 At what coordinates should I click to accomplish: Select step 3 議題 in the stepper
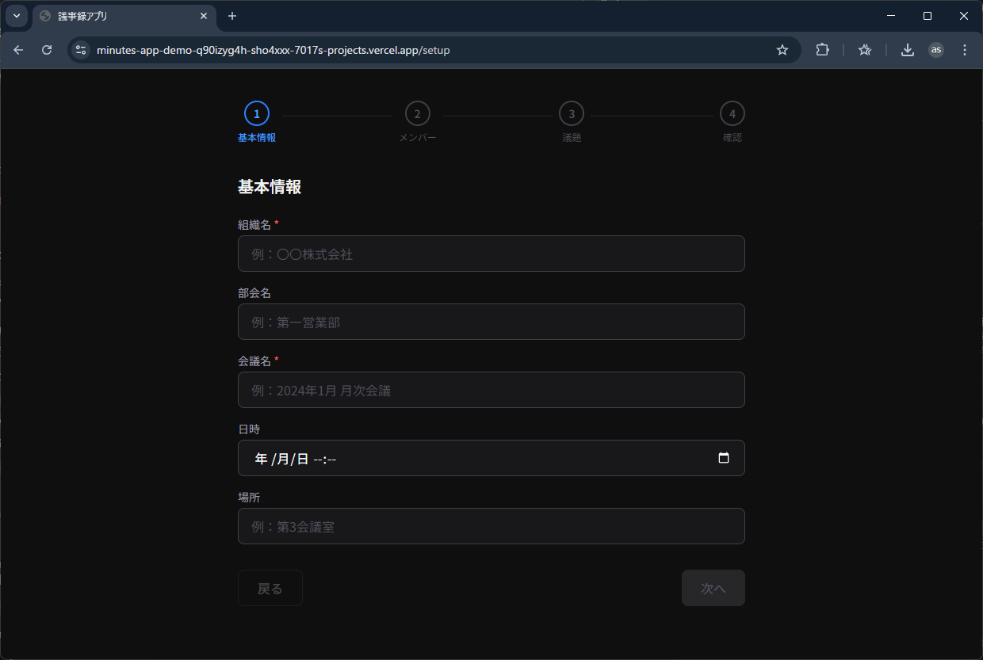pyautogui.click(x=571, y=114)
